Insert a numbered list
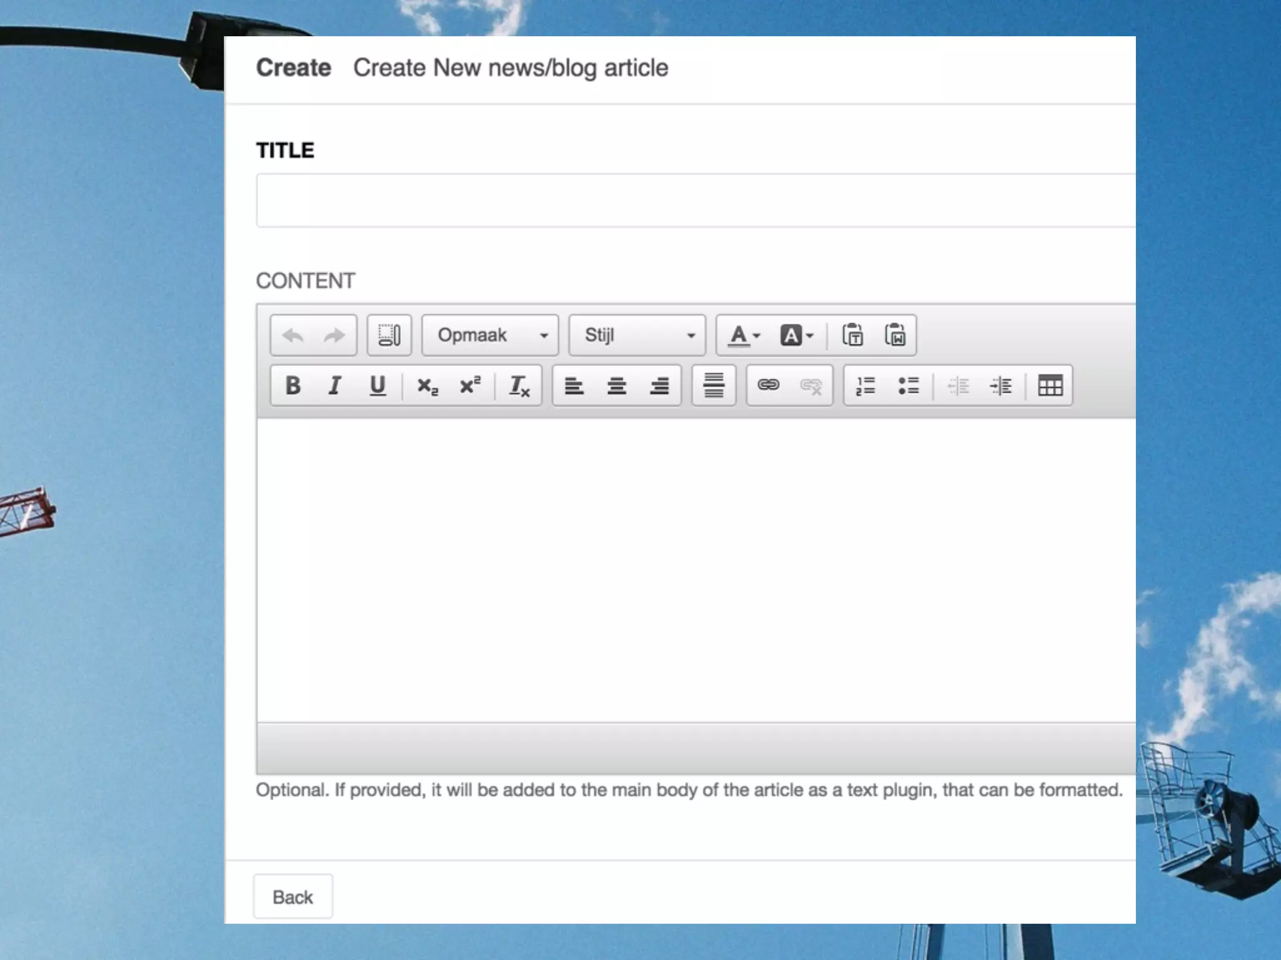Image resolution: width=1281 pixels, height=960 pixels. 866,386
